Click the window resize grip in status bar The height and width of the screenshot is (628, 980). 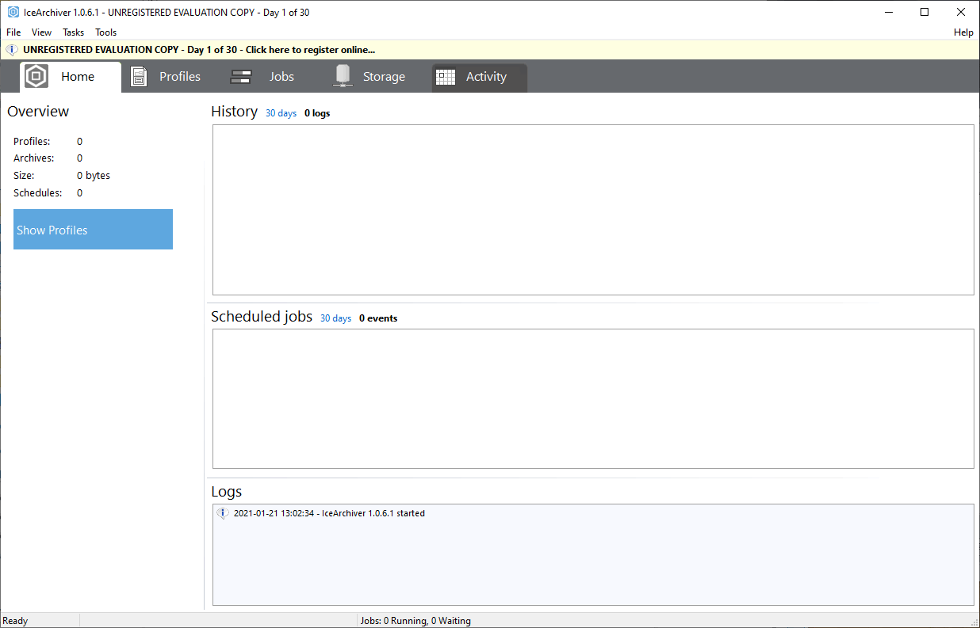(x=974, y=622)
